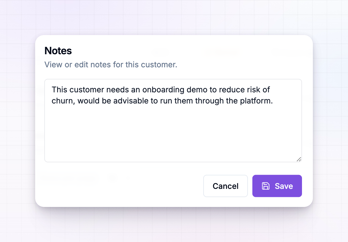Save the customer notes
The height and width of the screenshot is (242, 348).
277,186
